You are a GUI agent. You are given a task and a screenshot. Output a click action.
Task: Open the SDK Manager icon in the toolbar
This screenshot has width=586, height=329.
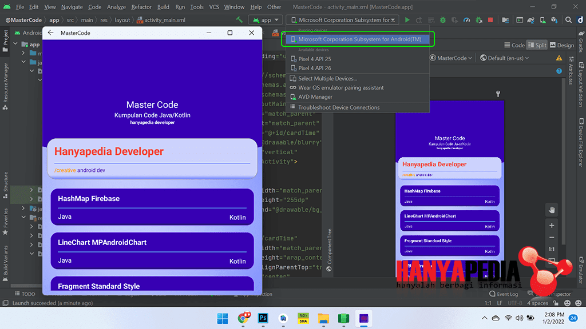click(555, 20)
